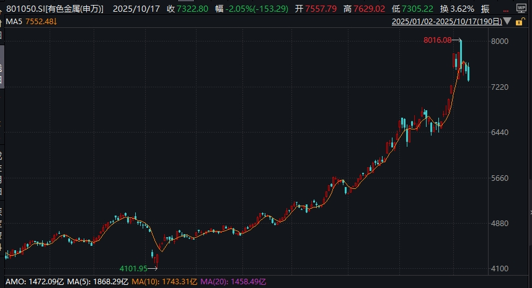Image resolution: width=532 pixels, height=288 pixels.
Task: Click the 振 amplitude label in header
Action: (484, 9)
